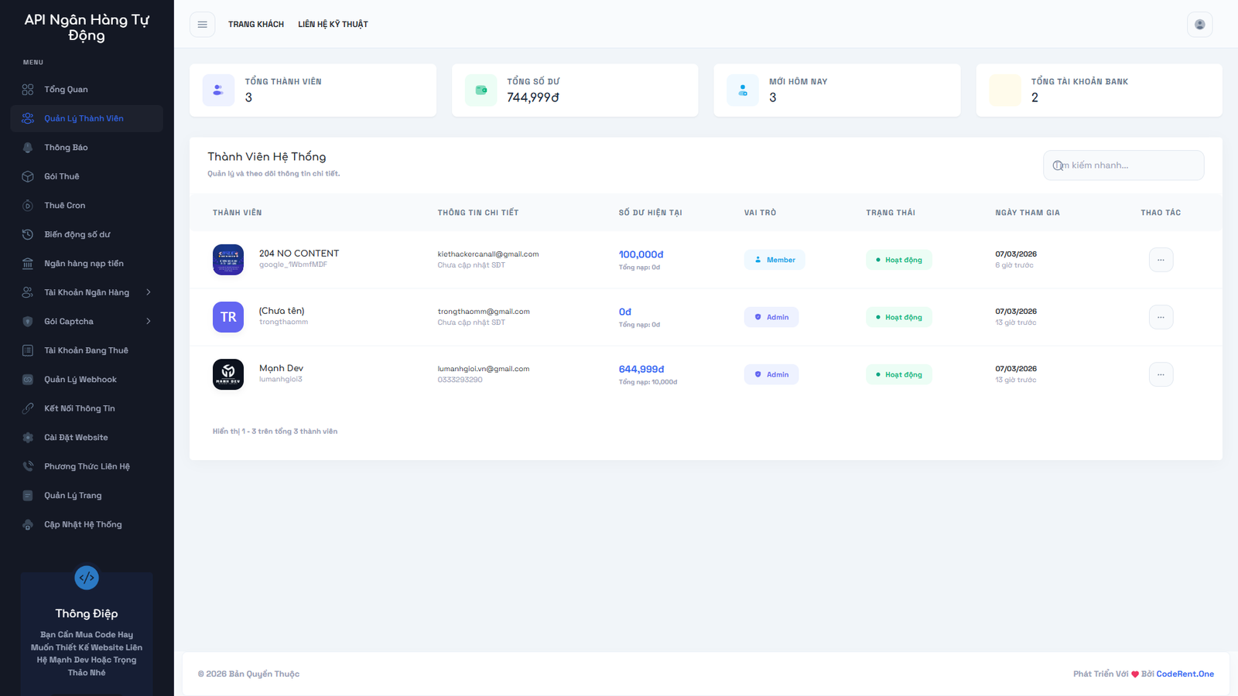This screenshot has height=696, width=1238.
Task: Open actions menu for 204 NO CONTENT
Action: (1161, 260)
